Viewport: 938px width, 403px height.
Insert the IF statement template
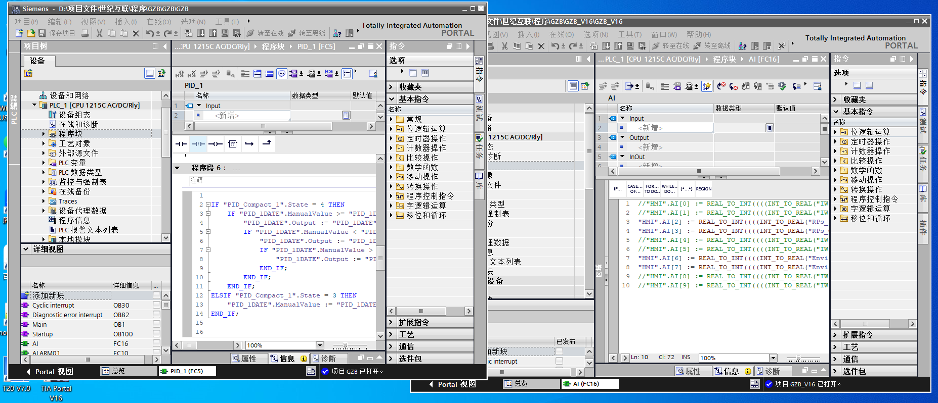pyautogui.click(x=617, y=189)
